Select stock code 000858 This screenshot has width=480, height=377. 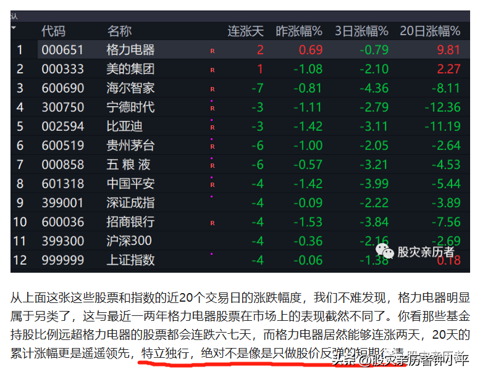coord(62,165)
